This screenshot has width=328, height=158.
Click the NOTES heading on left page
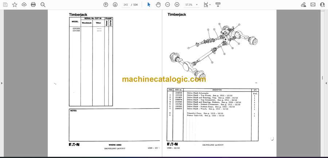click(x=73, y=111)
